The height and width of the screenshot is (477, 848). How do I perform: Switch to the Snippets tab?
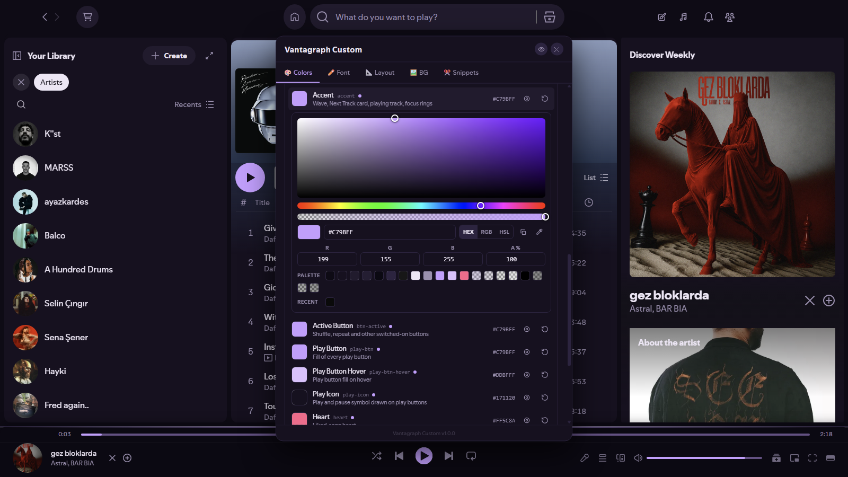461,73
